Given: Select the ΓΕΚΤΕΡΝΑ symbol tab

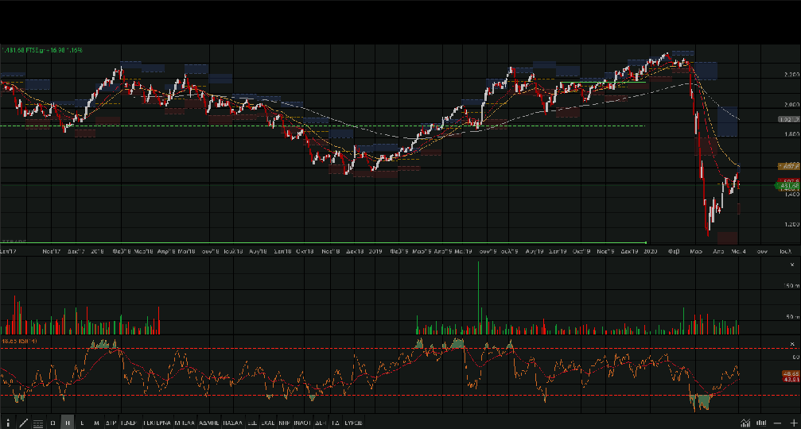Looking at the screenshot, I should (157, 423).
